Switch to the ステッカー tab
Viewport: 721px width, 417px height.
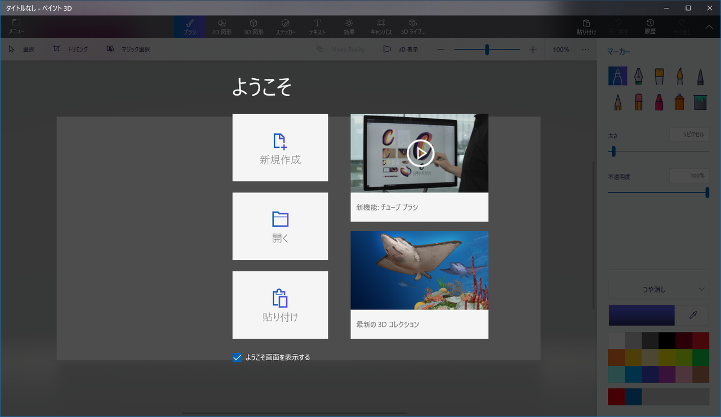285,26
